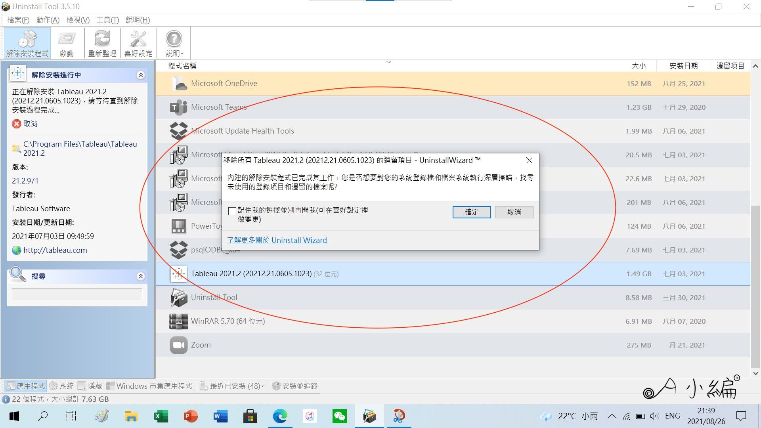
Task: Click the red 取消 cancel icon in sidebar
Action: 17,124
